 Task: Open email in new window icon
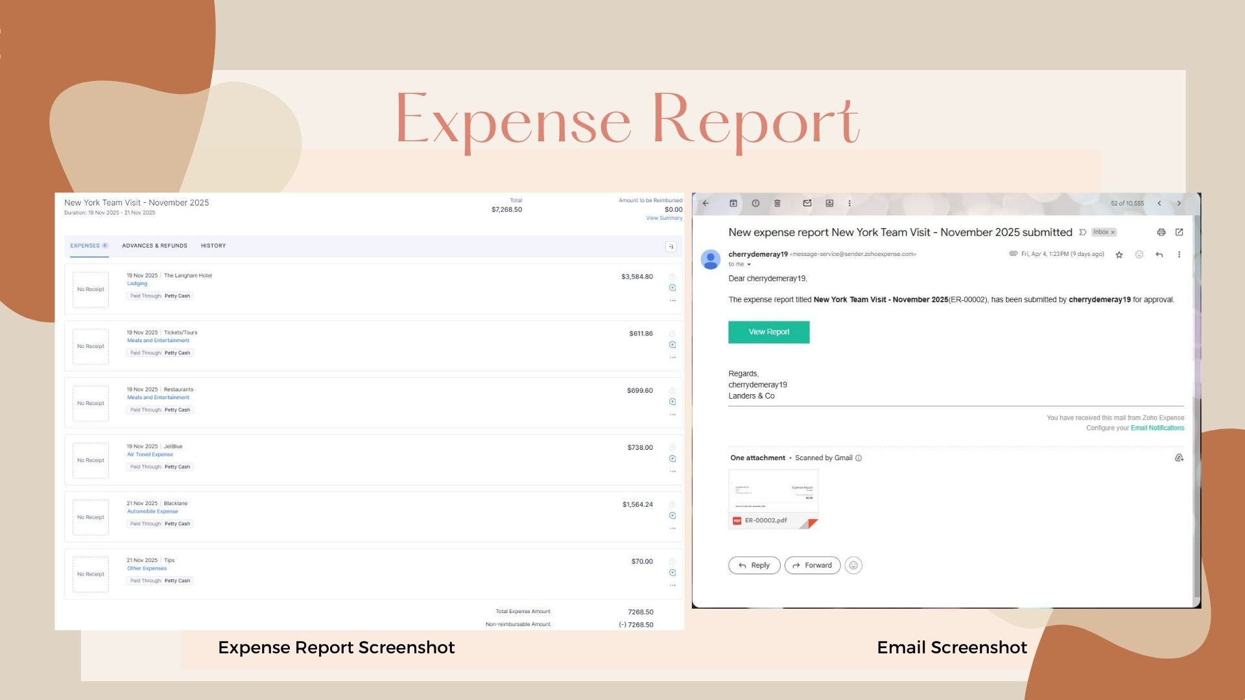coord(1180,232)
